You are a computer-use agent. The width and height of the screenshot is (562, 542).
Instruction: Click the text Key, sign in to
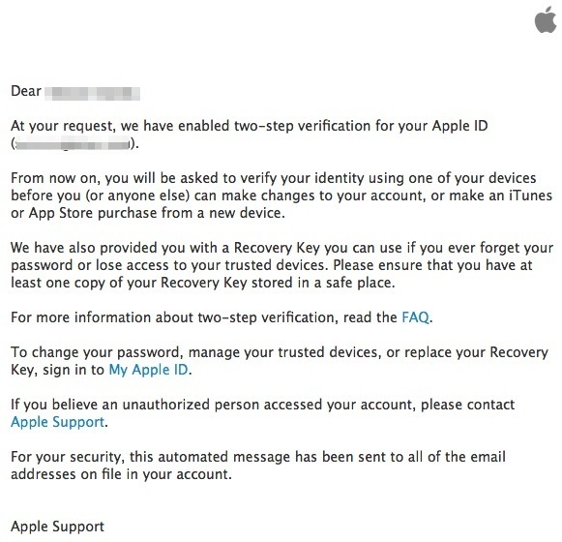57,370
